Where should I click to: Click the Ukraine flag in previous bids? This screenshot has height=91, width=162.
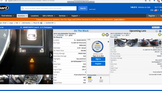pyautogui.click(x=90, y=78)
